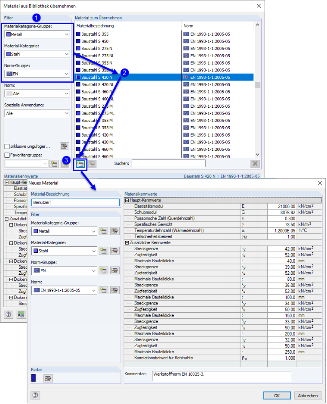
Task: Select Baustahl S 420 NL row
Action: click(164, 84)
